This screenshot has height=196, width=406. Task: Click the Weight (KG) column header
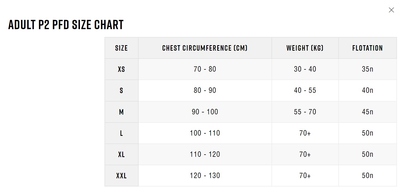point(305,48)
